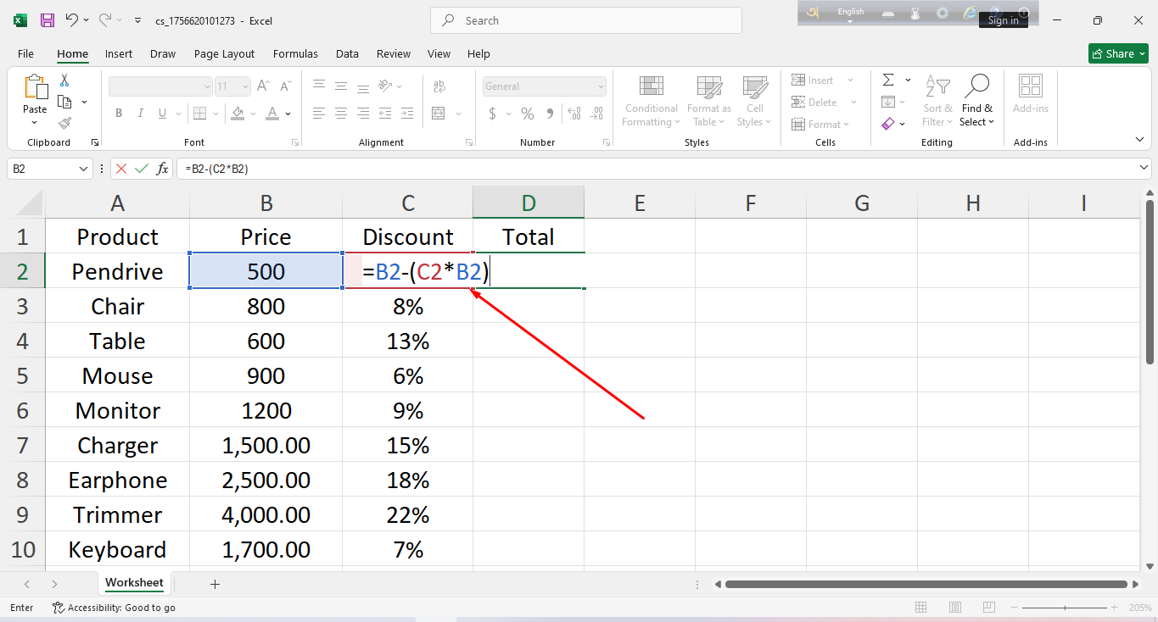Confirm formula with the Enter checkmark icon
Screen dimensions: 1158x622
(x=141, y=169)
